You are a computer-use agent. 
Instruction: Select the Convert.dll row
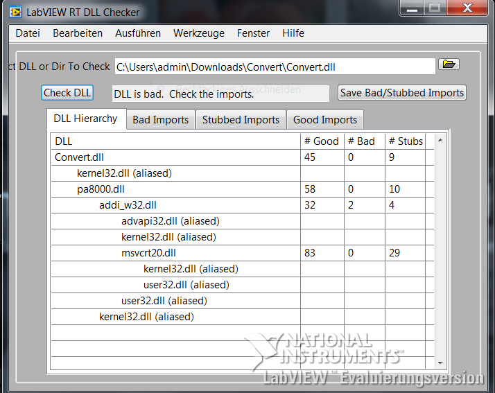click(243, 157)
